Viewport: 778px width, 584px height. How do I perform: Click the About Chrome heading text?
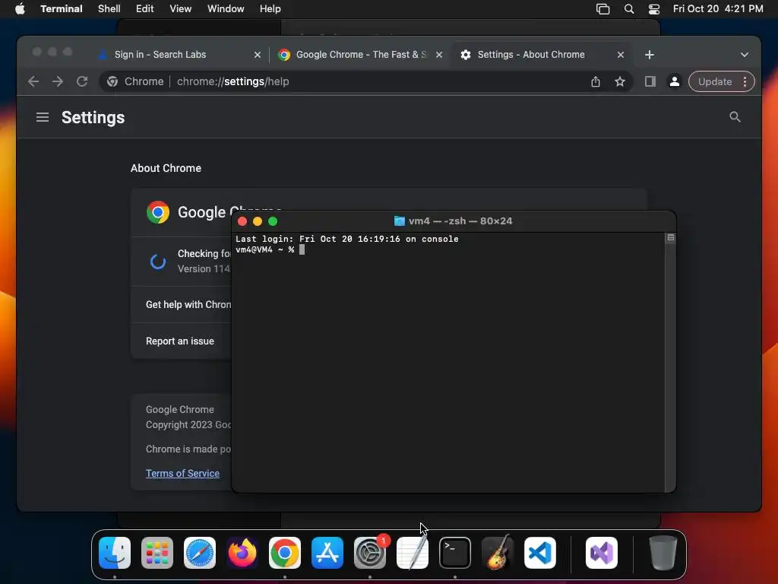[x=166, y=168]
